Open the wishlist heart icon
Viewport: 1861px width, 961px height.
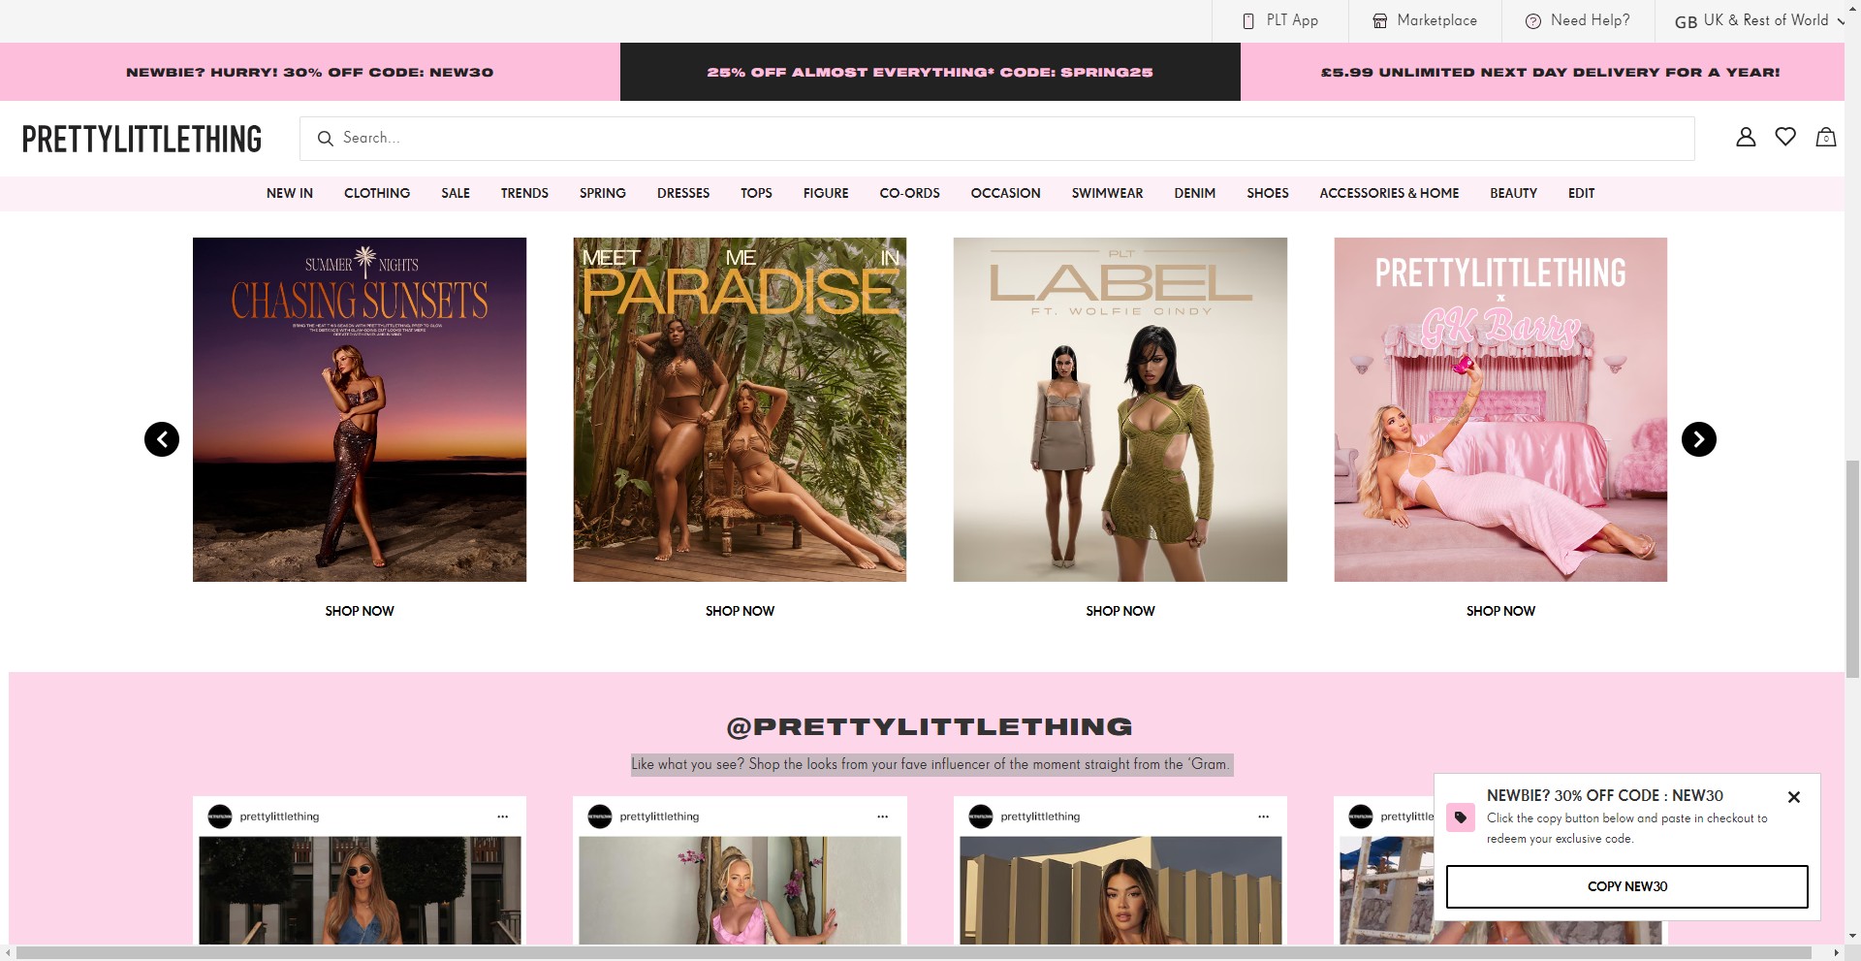pyautogui.click(x=1785, y=138)
